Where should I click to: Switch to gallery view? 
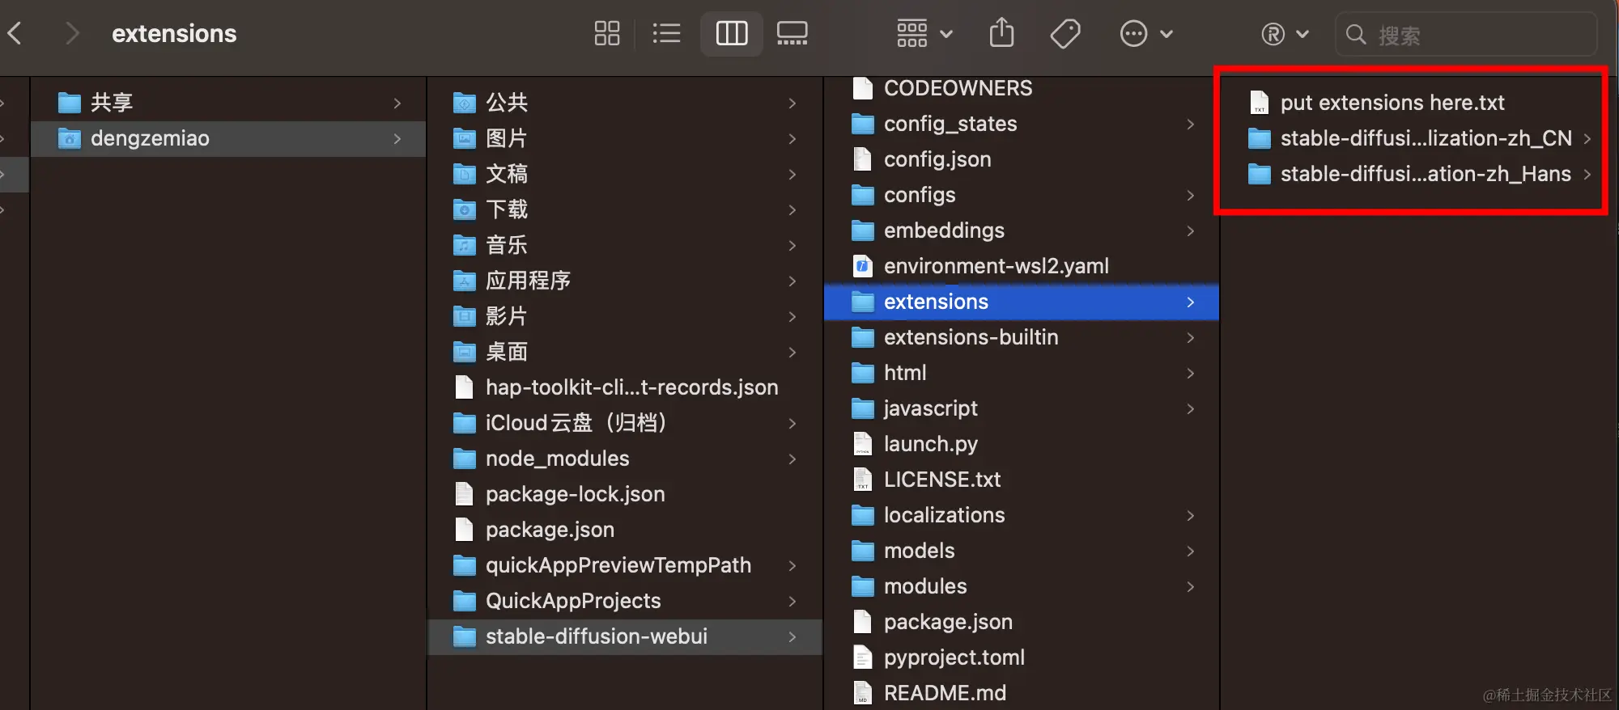coord(792,33)
